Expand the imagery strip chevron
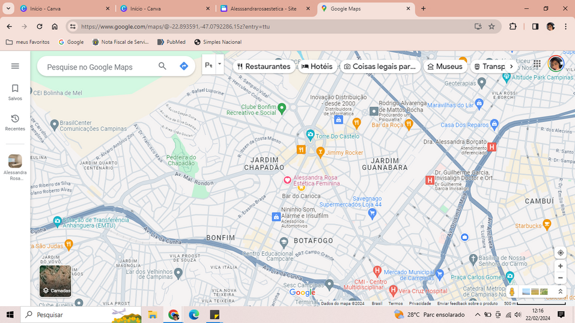Screen dimensions: 575x323 pos(561,291)
